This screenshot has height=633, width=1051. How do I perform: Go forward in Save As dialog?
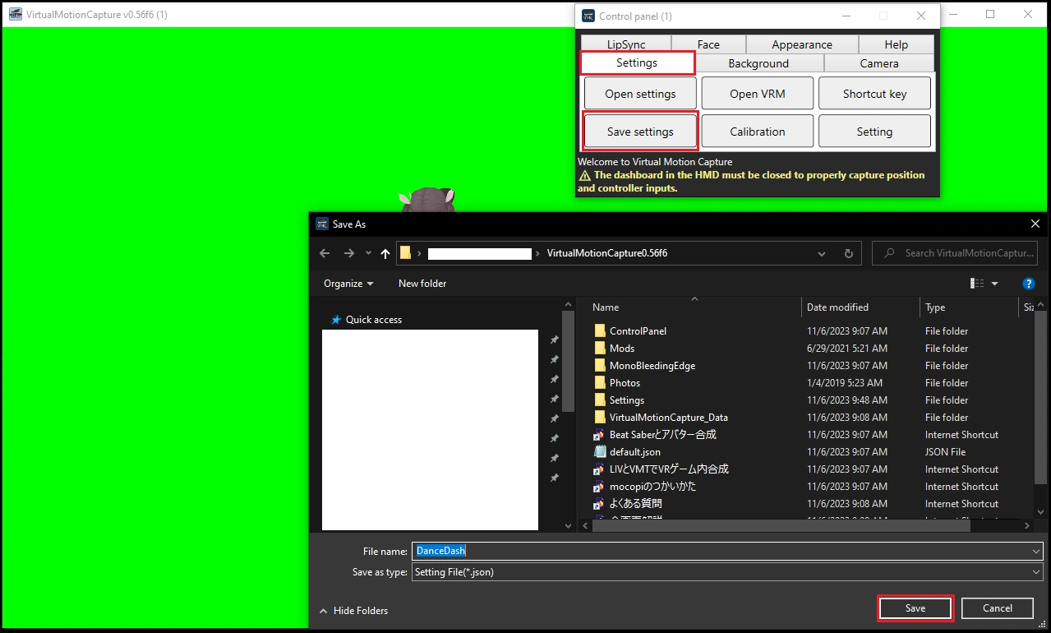point(349,253)
